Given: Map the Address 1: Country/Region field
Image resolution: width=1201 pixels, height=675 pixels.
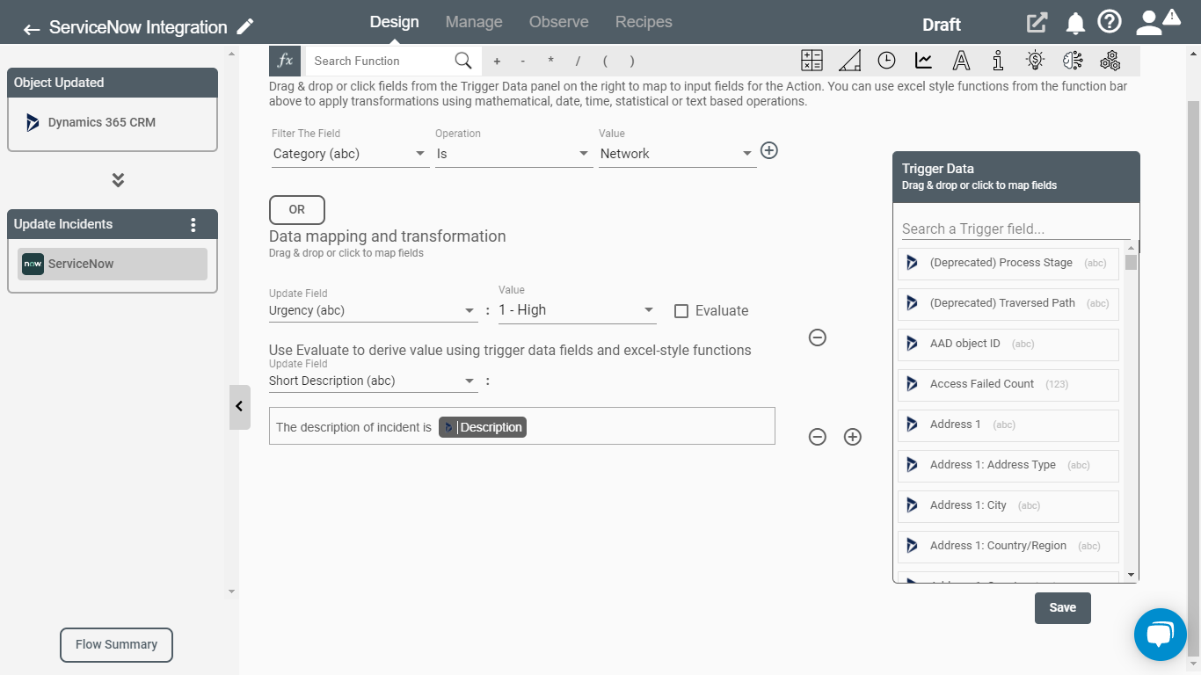Looking at the screenshot, I should coord(1008,547).
